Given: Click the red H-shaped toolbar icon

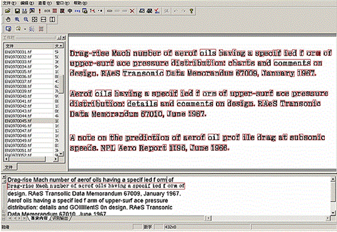Looking at the screenshot, I should pos(92,11).
